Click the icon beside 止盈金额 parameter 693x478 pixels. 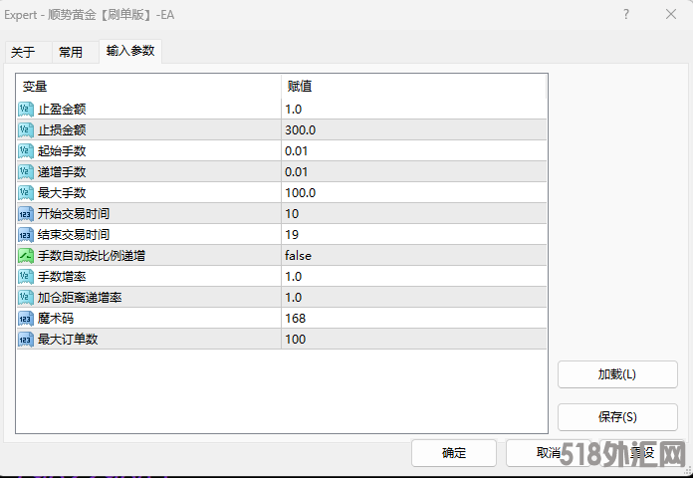pos(26,109)
